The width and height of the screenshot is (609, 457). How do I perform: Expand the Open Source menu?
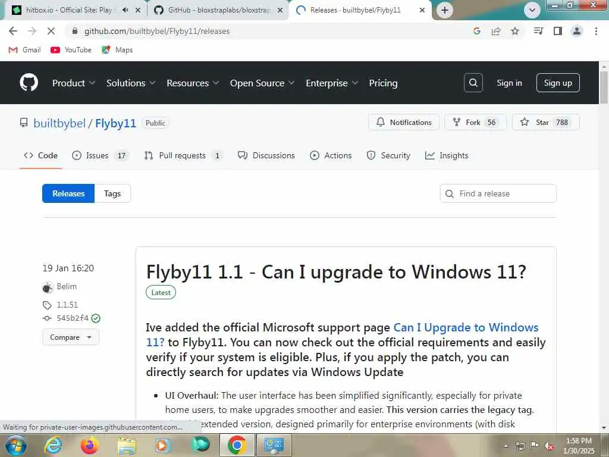pos(262,83)
